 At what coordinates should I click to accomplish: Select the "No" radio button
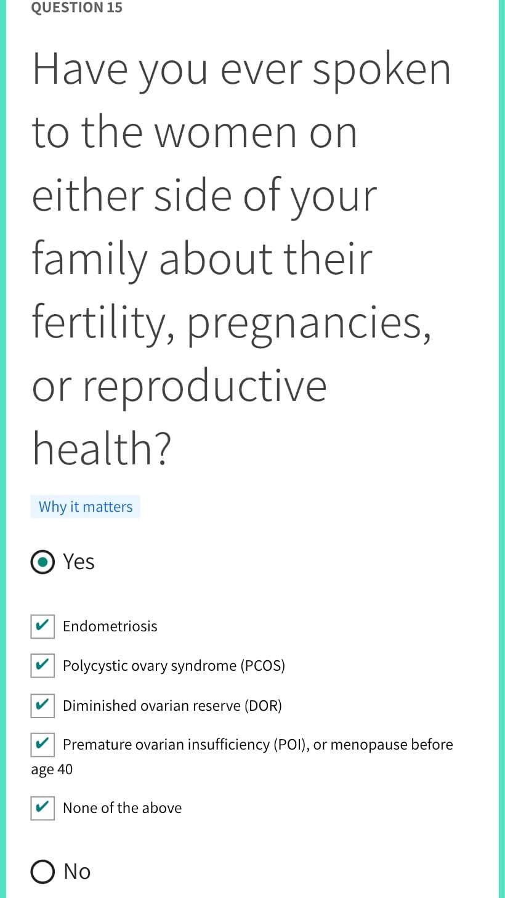coord(42,872)
